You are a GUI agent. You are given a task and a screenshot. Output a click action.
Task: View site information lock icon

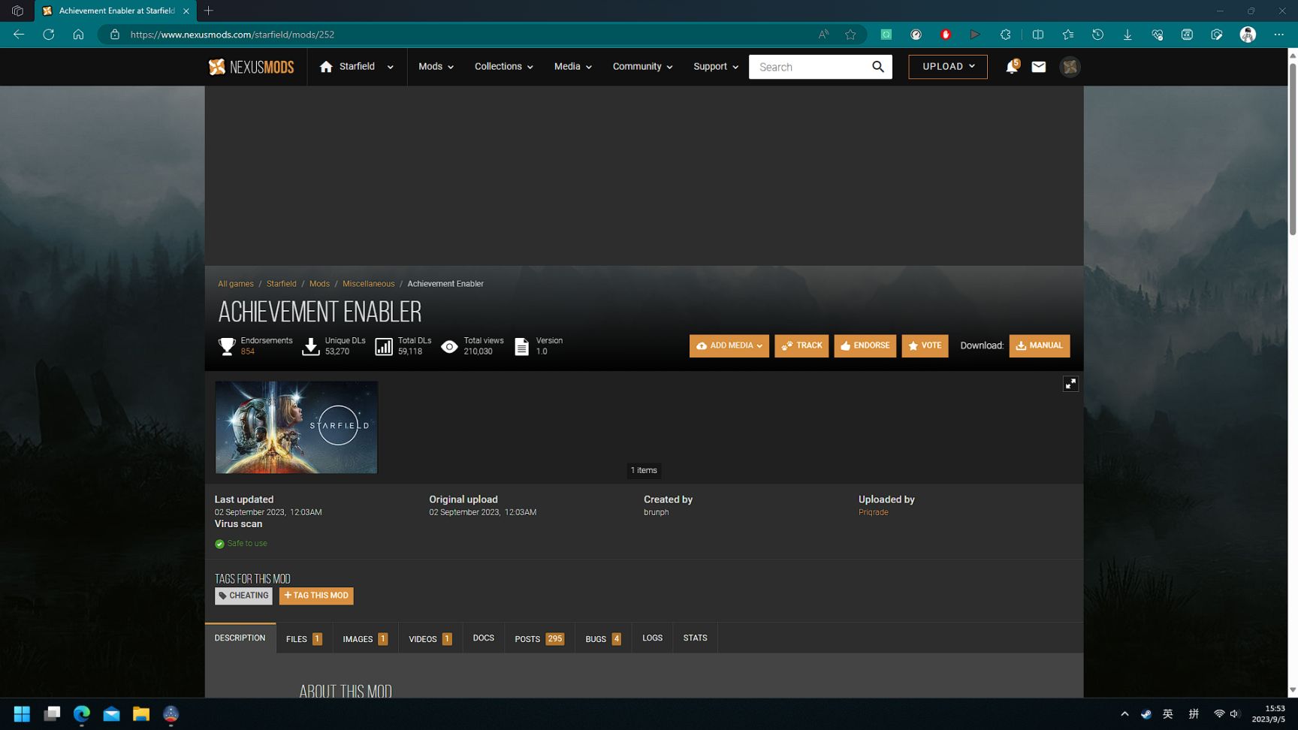tap(114, 35)
